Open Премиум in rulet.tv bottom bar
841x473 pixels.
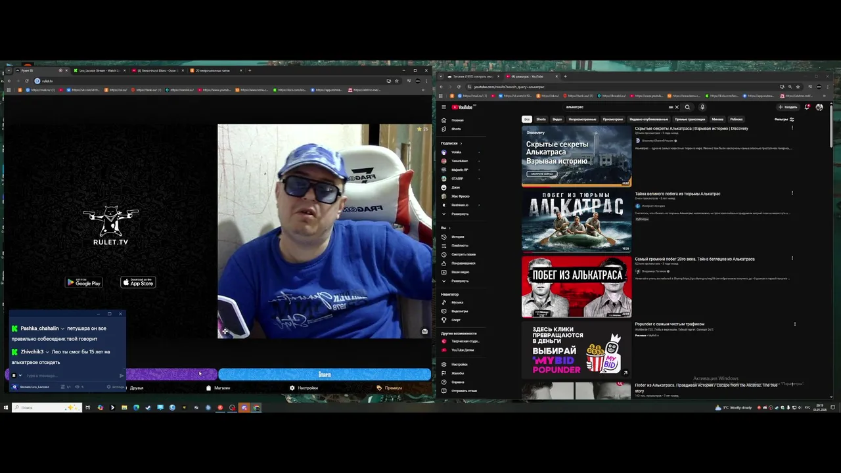pos(389,388)
